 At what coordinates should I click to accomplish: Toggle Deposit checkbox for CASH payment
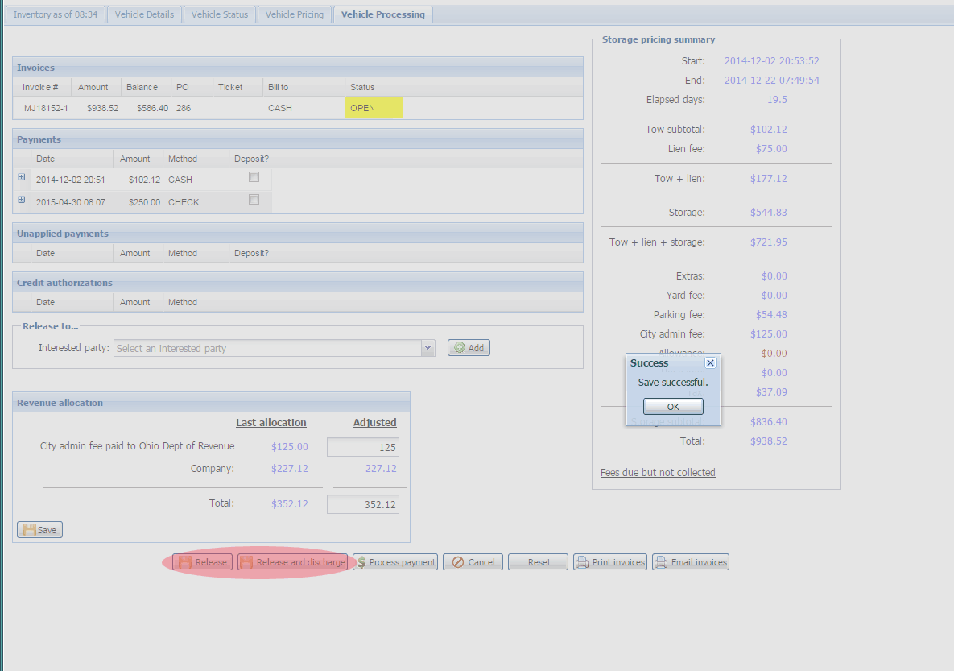point(254,177)
